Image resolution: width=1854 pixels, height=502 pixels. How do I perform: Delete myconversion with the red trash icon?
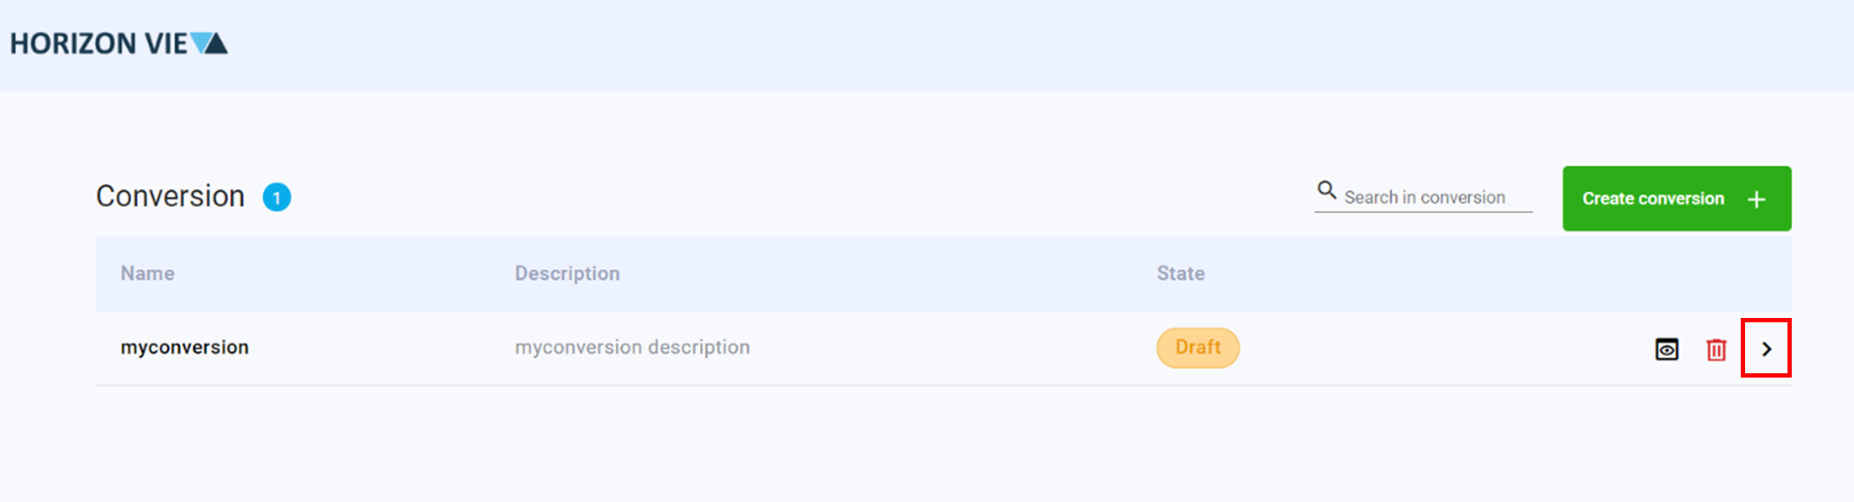1717,347
